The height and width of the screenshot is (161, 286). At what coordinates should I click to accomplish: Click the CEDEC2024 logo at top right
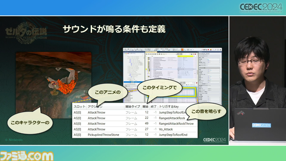click(261, 8)
